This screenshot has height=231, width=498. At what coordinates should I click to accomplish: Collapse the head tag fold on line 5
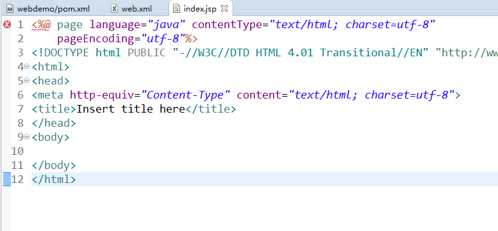(x=27, y=81)
